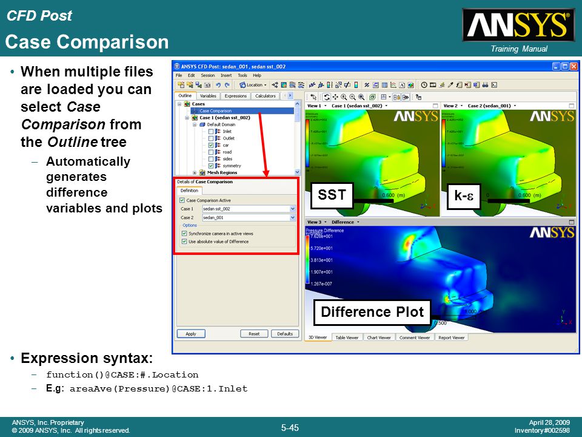
Task: Select the viewer Select-mode pointer tool
Action: (313, 97)
